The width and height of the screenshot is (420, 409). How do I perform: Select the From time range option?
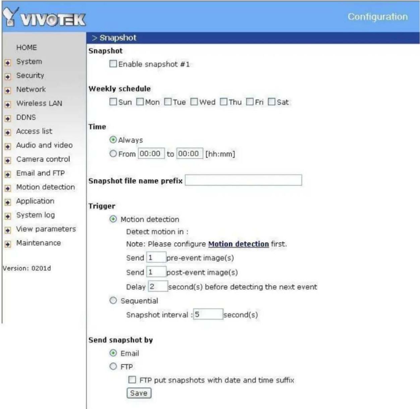[x=113, y=154]
